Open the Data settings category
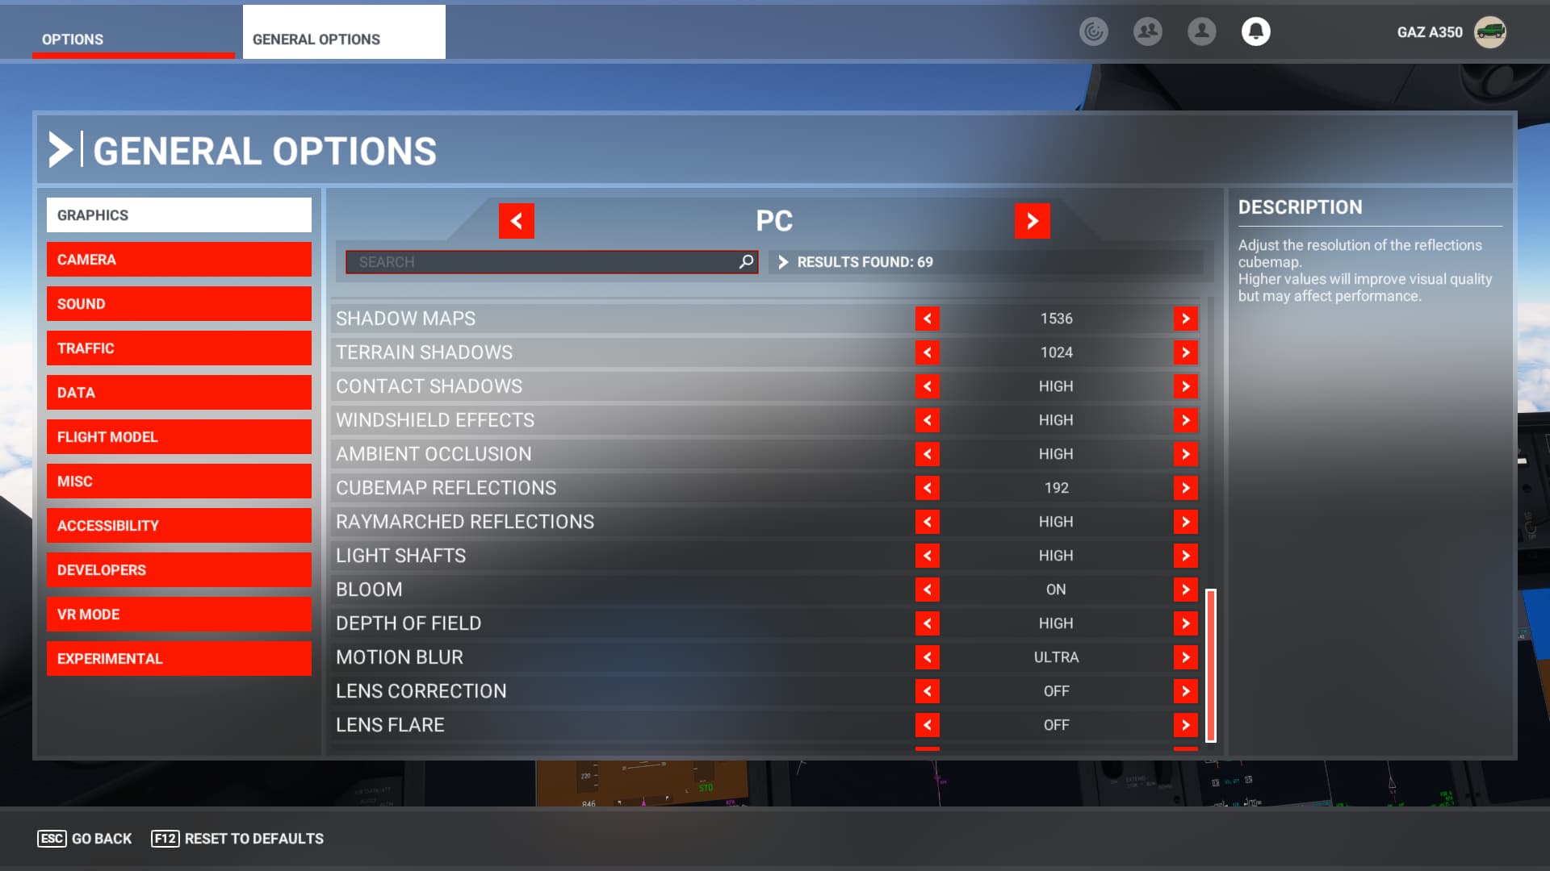This screenshot has width=1550, height=871. point(178,393)
